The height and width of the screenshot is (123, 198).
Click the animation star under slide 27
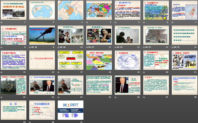[x=144, y=97]
